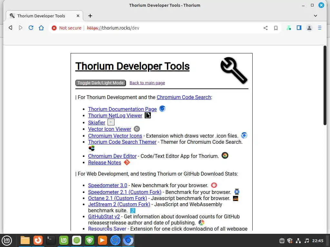Click the pie chart icon after GitHubStat description
Image resolution: width=330 pixels, height=247 pixels.
point(201,222)
